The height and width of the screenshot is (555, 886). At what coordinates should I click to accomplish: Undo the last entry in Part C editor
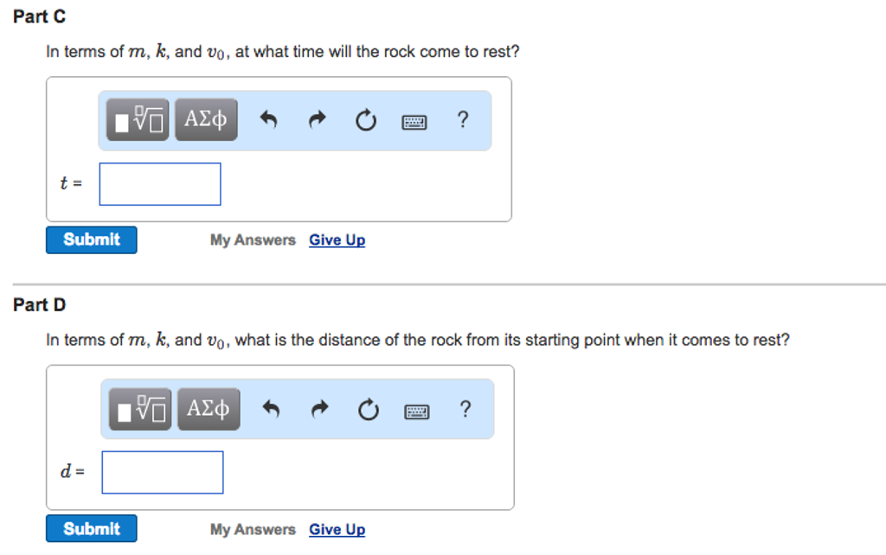[x=267, y=120]
